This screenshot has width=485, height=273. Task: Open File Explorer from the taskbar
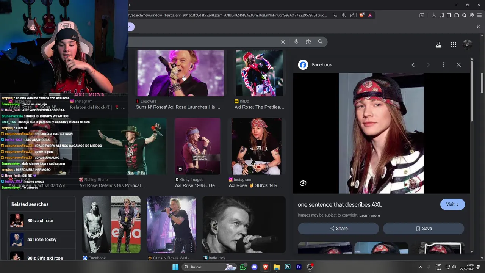pos(277,267)
